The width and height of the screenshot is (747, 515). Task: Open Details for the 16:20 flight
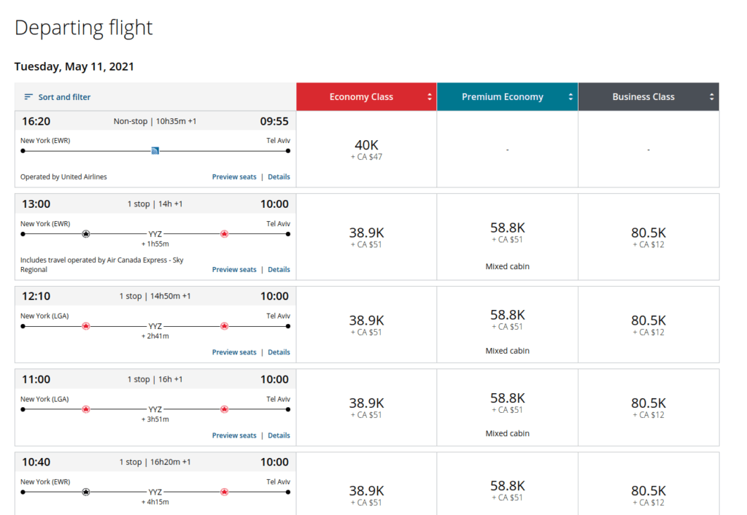click(279, 177)
